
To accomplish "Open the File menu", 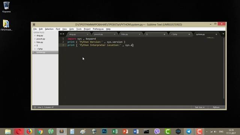I will click(x=35, y=29).
